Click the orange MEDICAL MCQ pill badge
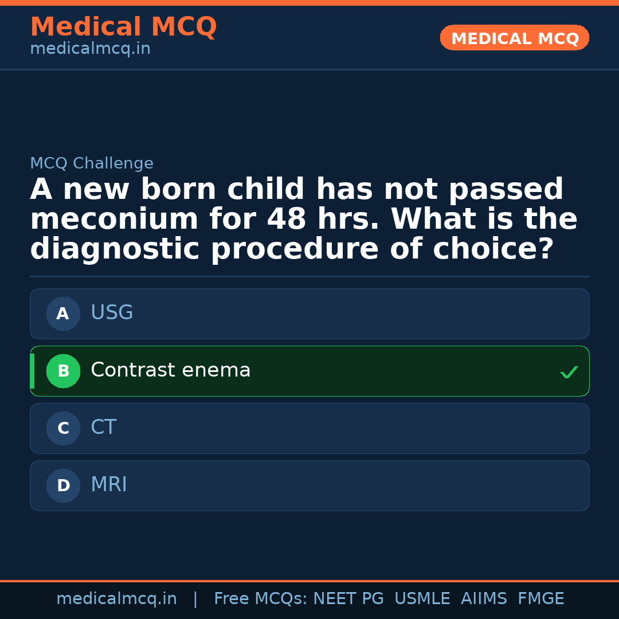619x619 pixels. pos(514,38)
